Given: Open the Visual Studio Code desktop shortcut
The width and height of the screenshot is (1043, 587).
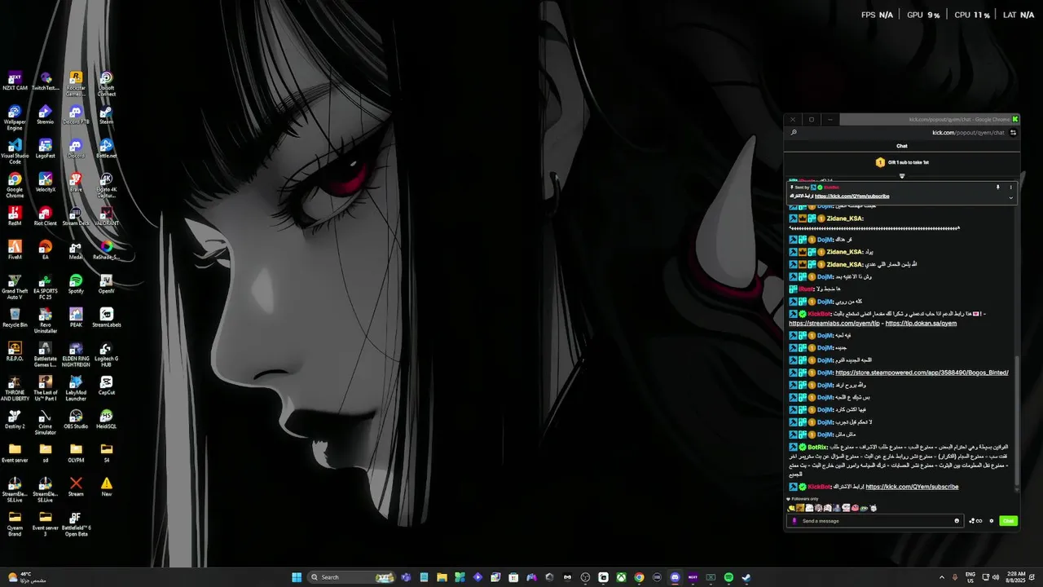Looking at the screenshot, I should coord(15,152).
